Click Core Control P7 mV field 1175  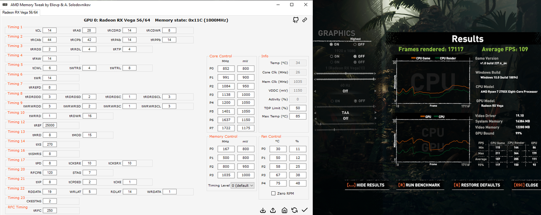[246, 128]
